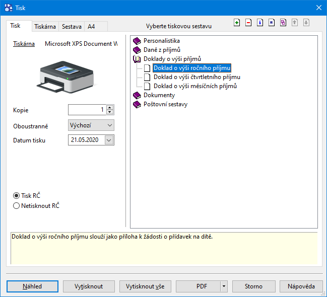Select the Tisk RČ radio button

[16, 196]
